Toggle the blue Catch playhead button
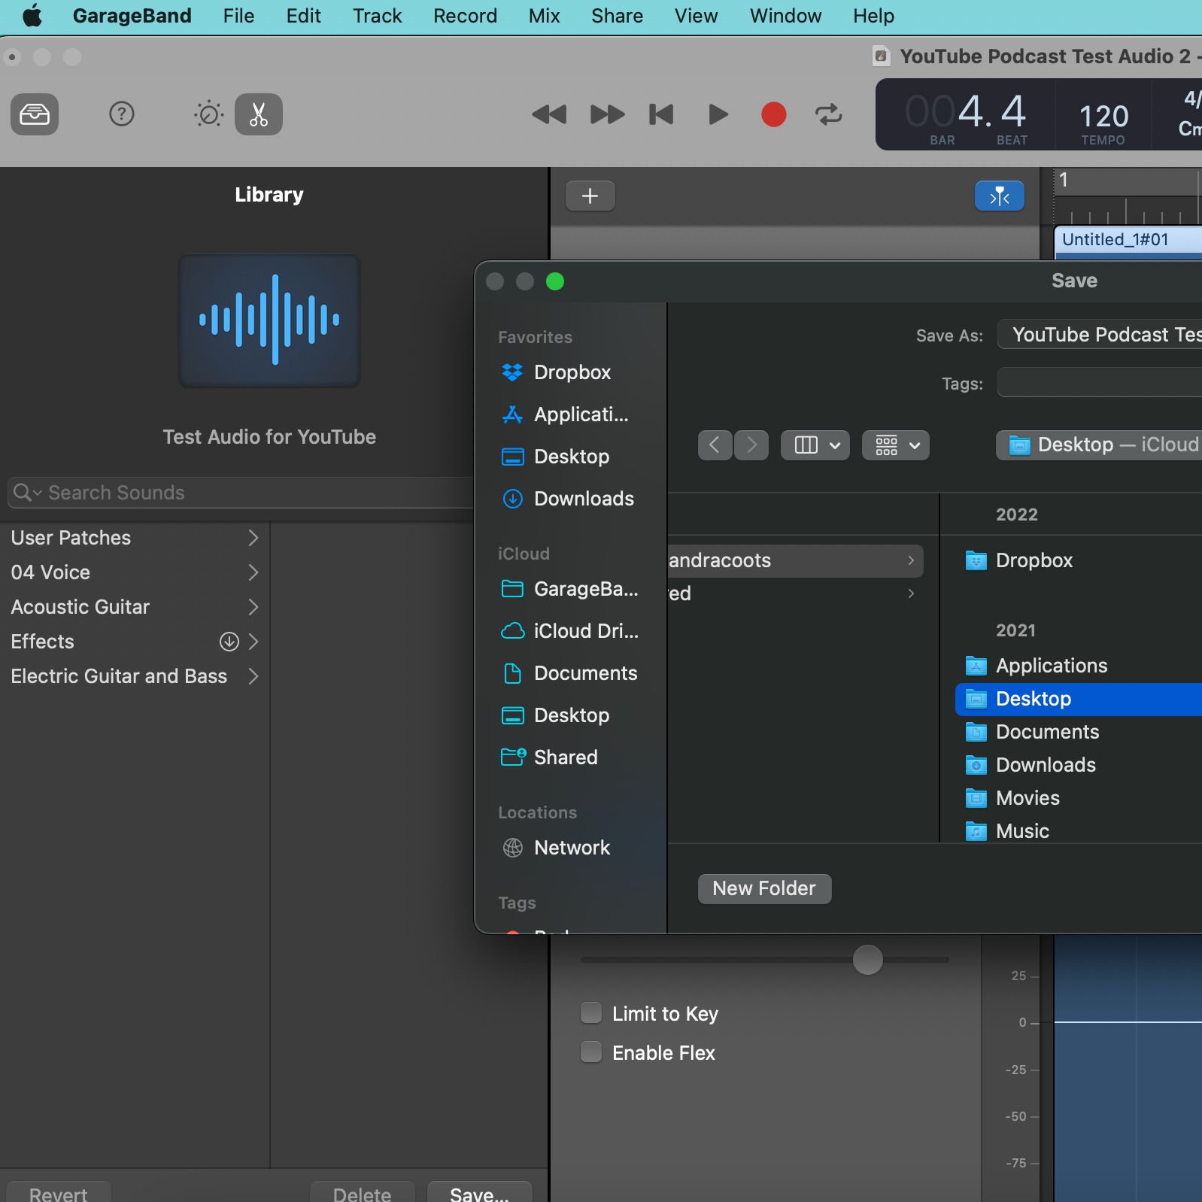 click(x=1000, y=196)
